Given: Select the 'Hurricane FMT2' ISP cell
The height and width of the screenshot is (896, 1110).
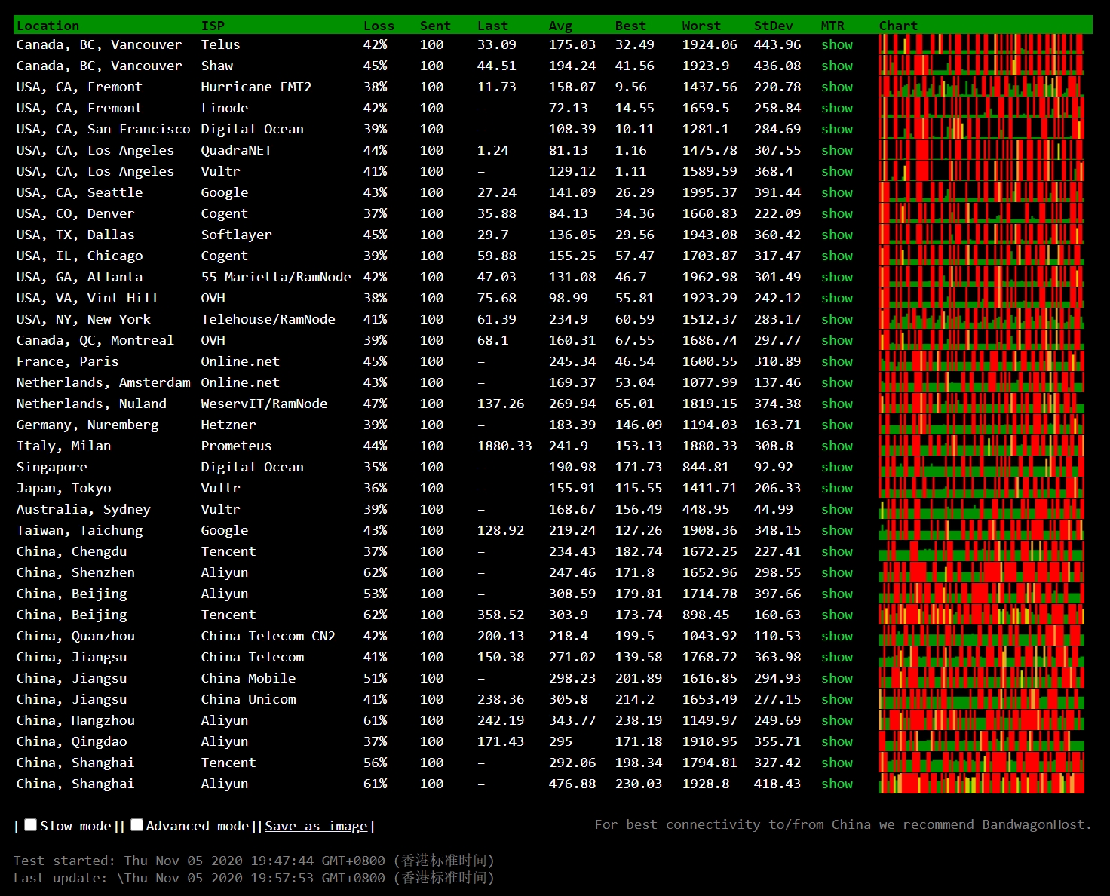Looking at the screenshot, I should pos(256,87).
